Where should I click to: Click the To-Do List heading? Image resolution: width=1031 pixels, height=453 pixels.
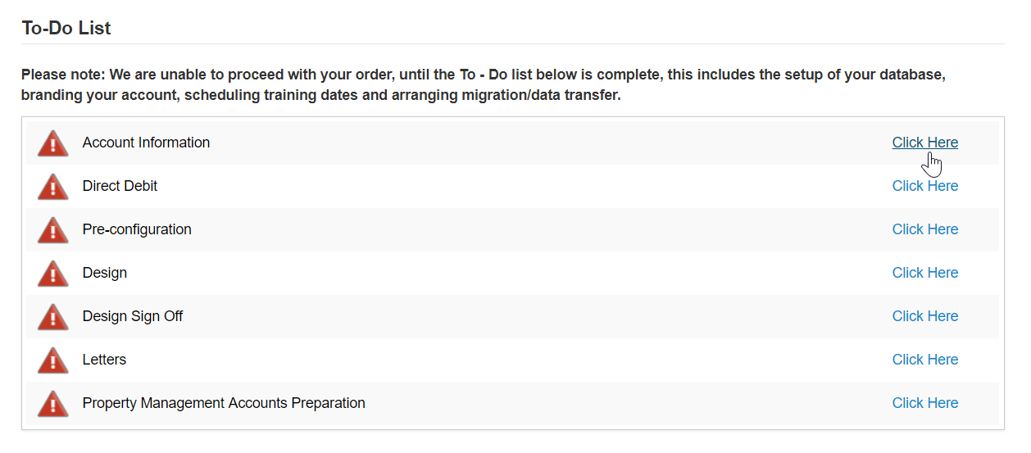(x=66, y=28)
